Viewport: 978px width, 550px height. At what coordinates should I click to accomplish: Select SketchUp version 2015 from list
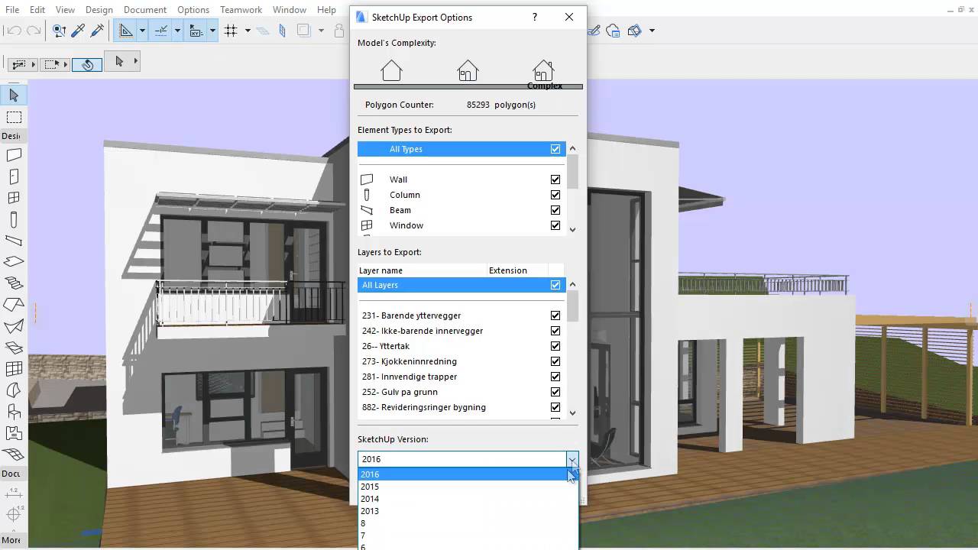[x=468, y=487]
